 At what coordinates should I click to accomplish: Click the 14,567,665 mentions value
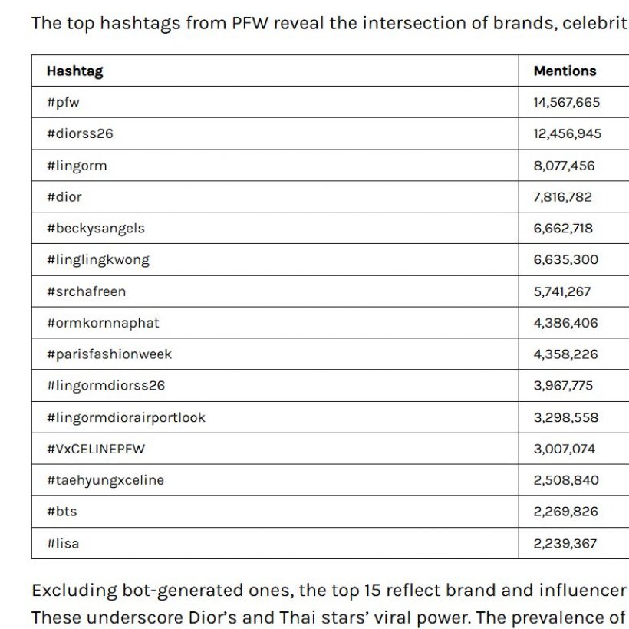tap(567, 102)
